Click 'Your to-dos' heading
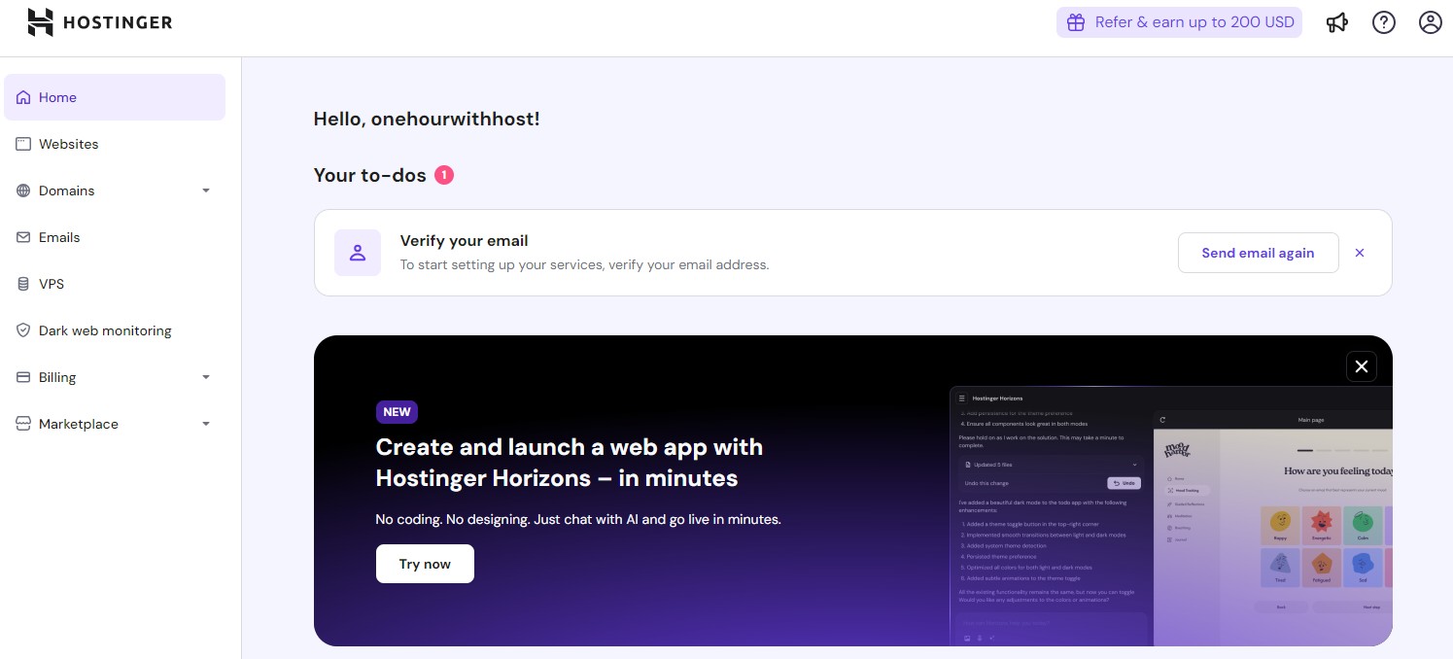Screen dimensions: 1453x659 pos(370,175)
